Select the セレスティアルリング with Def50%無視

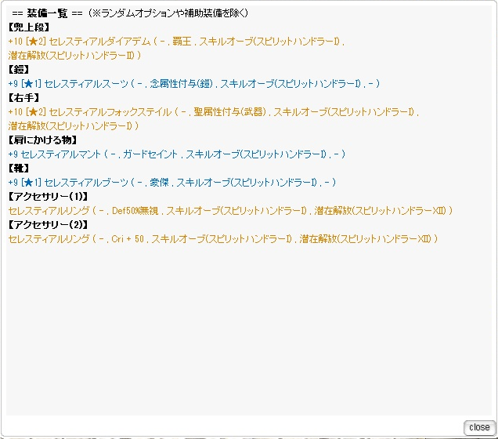point(49,210)
